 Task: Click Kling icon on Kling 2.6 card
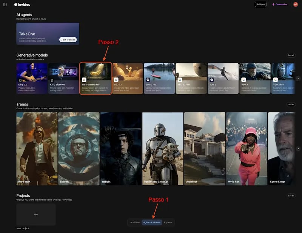(x=20, y=80)
